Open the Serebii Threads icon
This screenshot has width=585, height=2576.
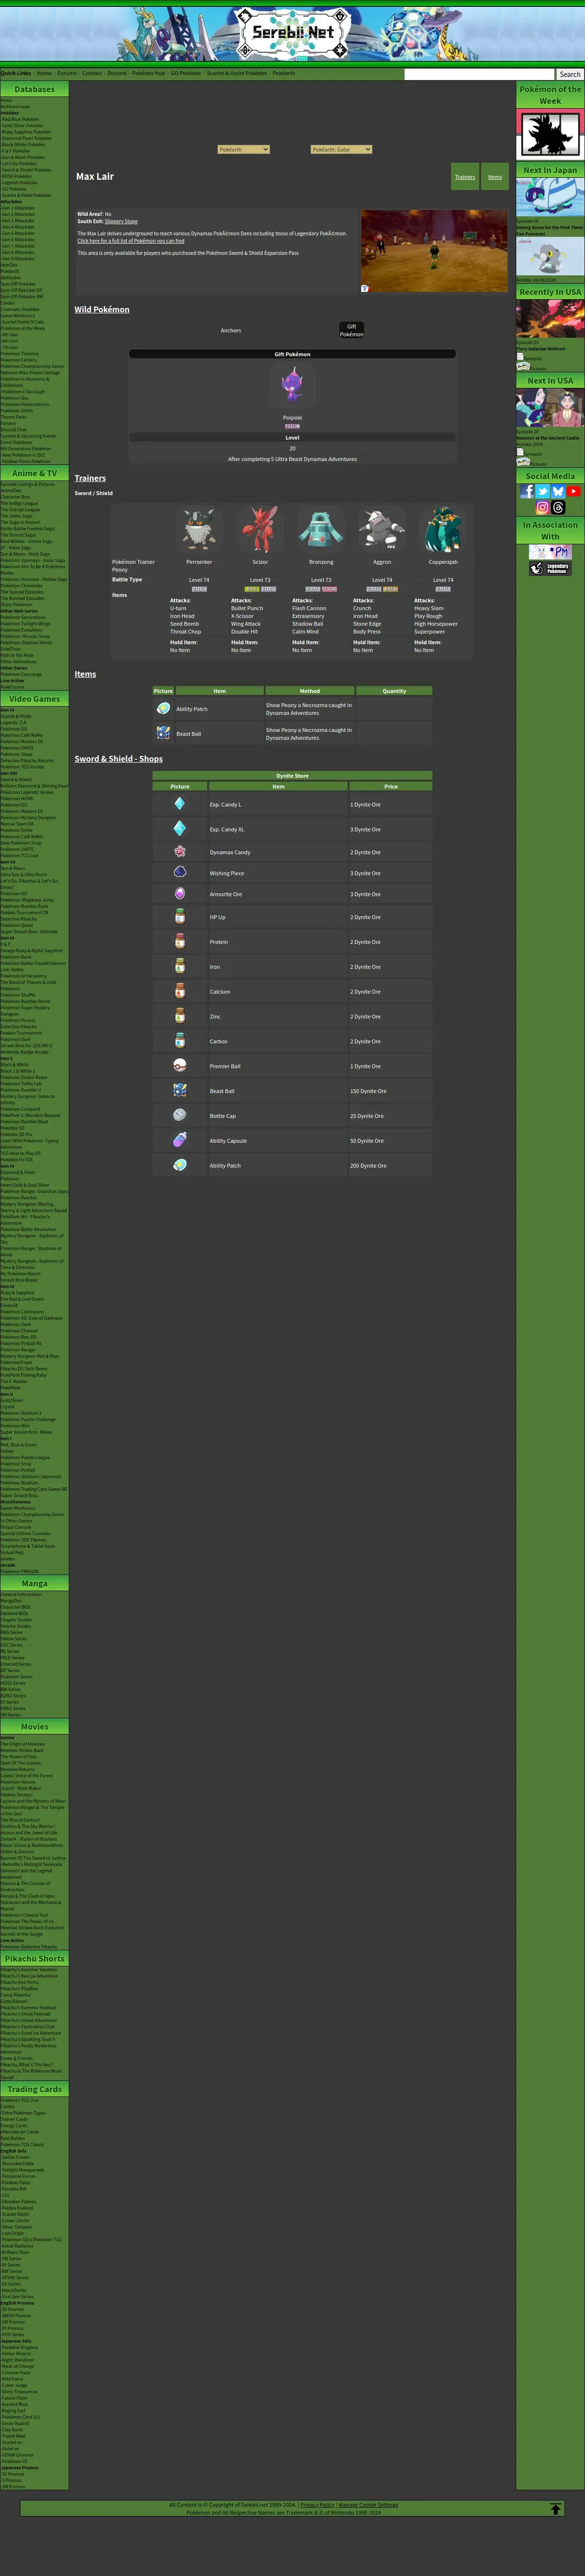point(558,507)
